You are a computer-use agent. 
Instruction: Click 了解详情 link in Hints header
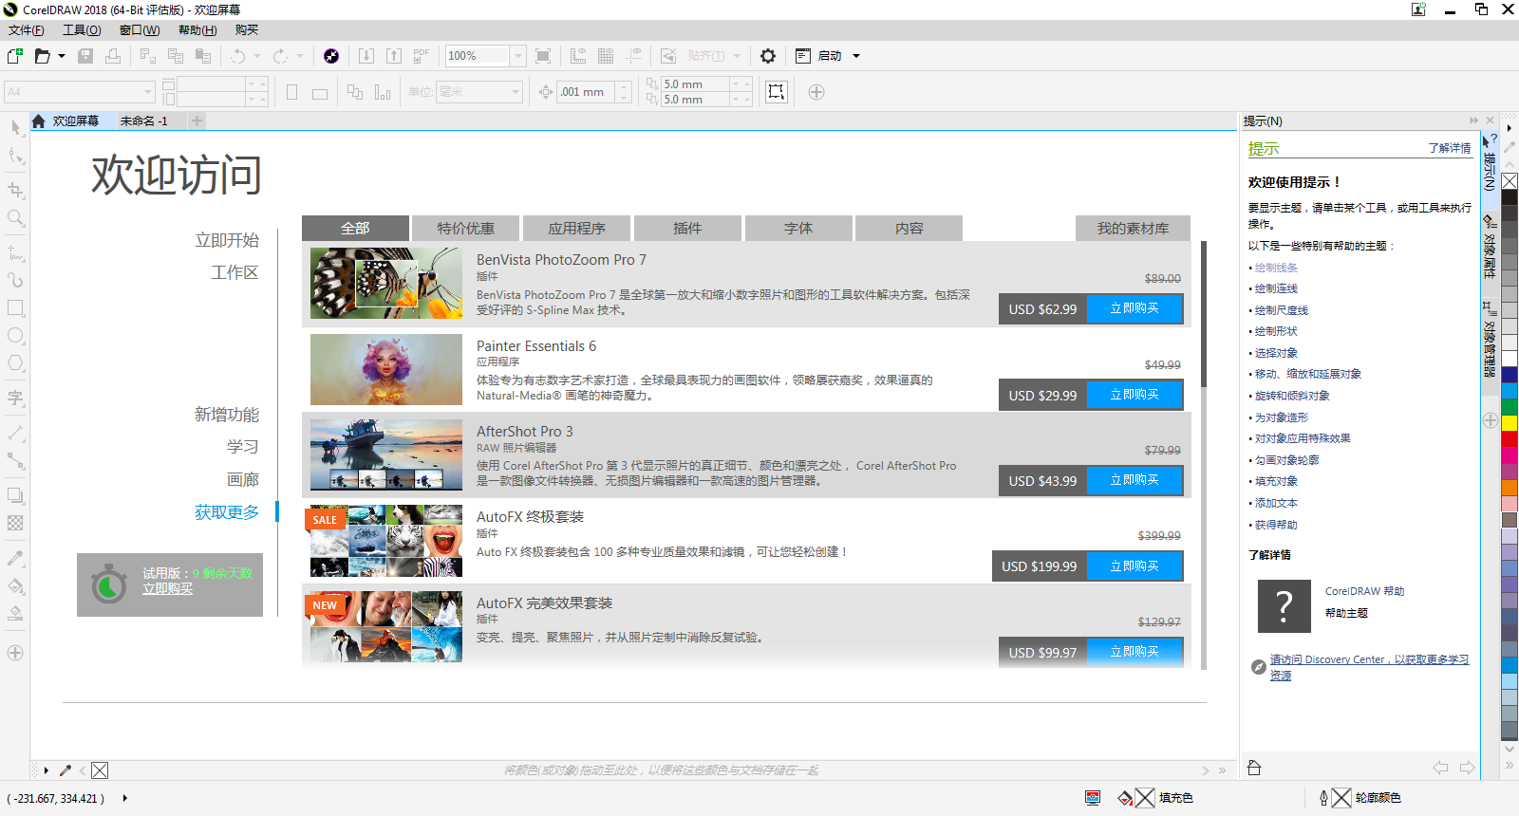coord(1449,148)
